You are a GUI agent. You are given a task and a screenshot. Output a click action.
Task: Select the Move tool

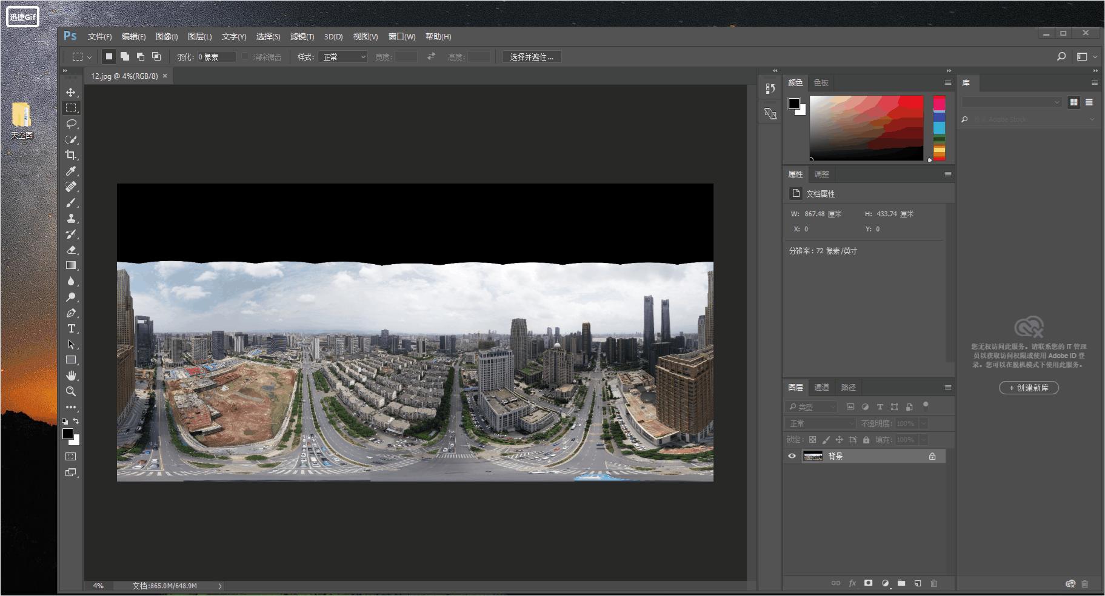(x=71, y=92)
